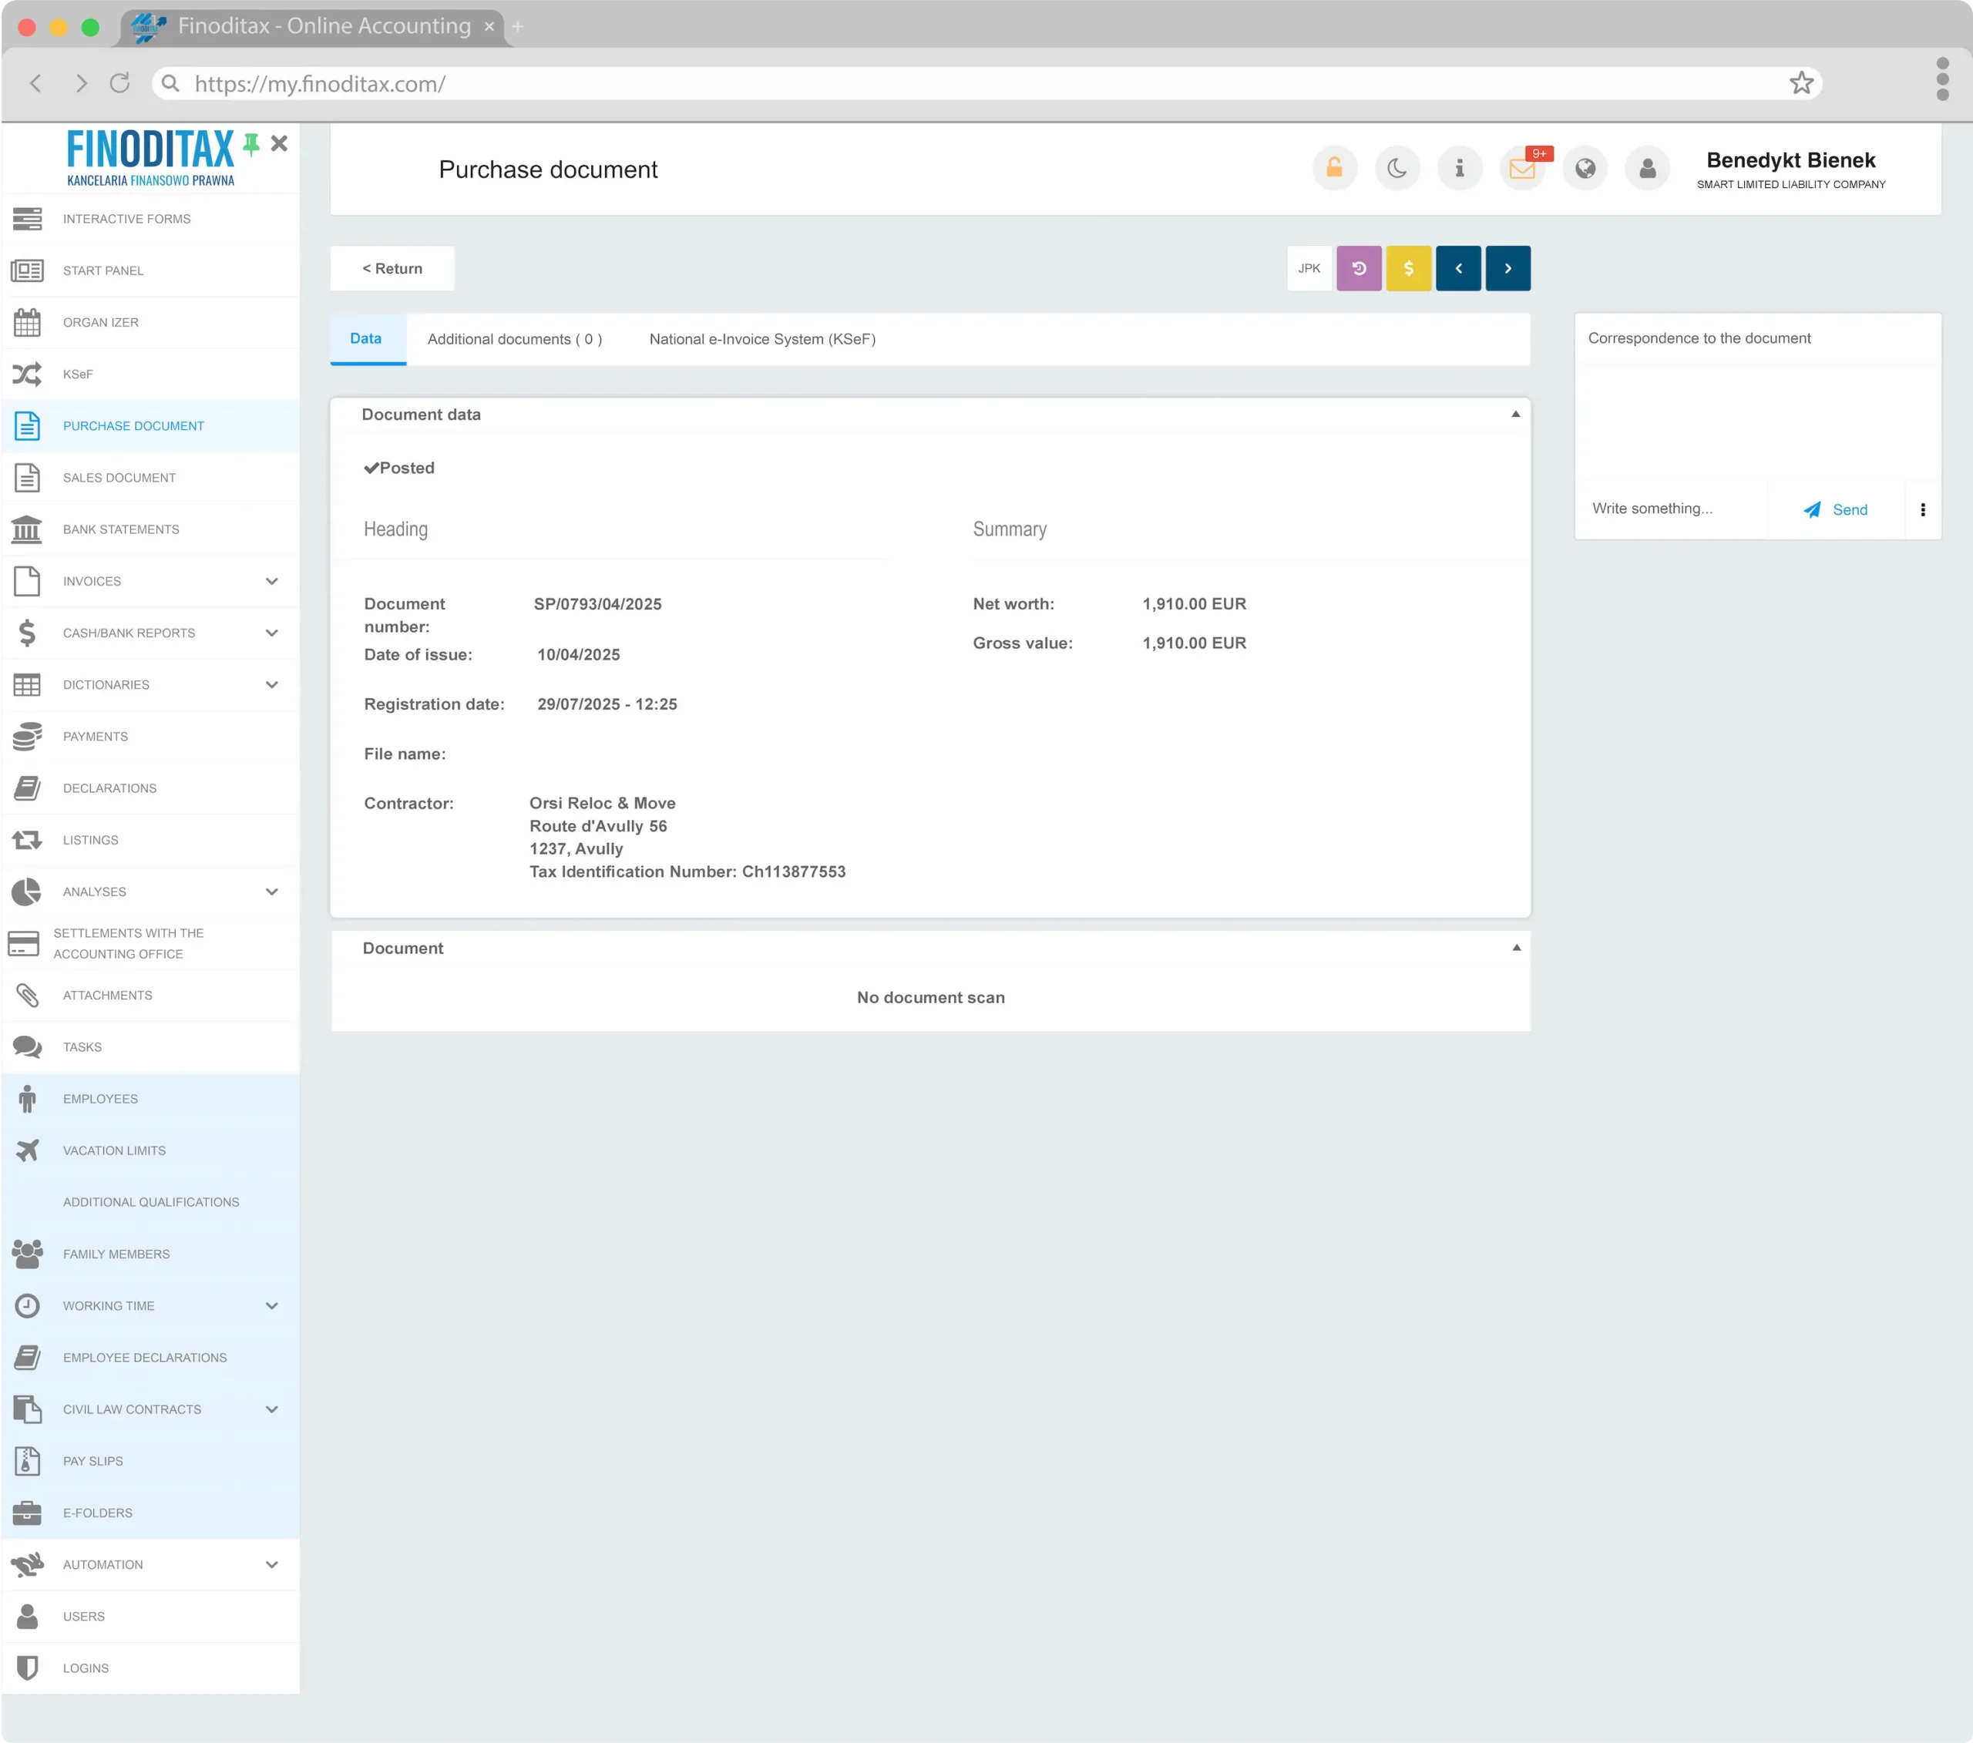
Task: Toggle dark mode with moon icon
Action: 1397,169
